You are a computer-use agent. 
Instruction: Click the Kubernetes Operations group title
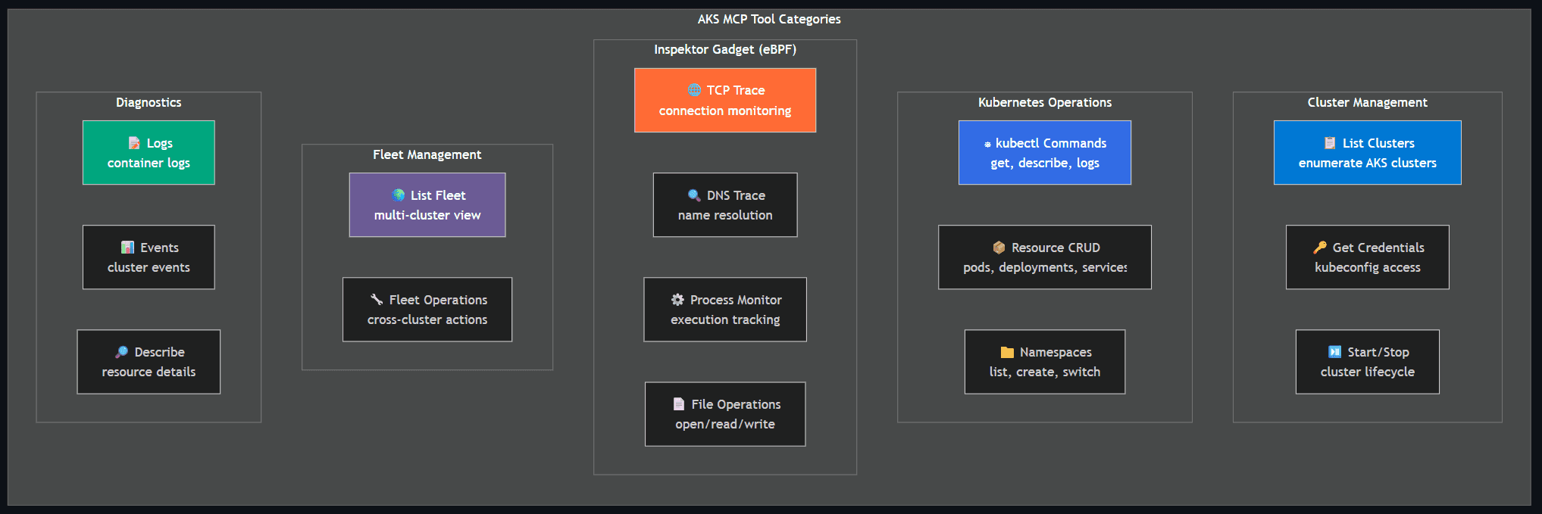(1044, 102)
